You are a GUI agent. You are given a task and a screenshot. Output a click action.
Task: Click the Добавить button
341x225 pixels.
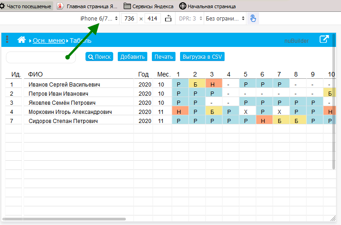coord(132,57)
